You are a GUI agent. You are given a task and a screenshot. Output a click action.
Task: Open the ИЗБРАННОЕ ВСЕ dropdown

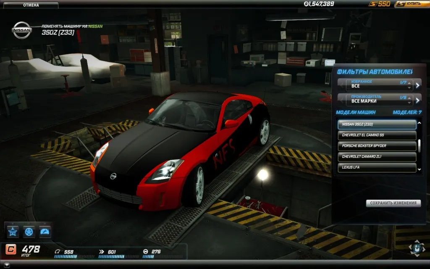point(380,85)
